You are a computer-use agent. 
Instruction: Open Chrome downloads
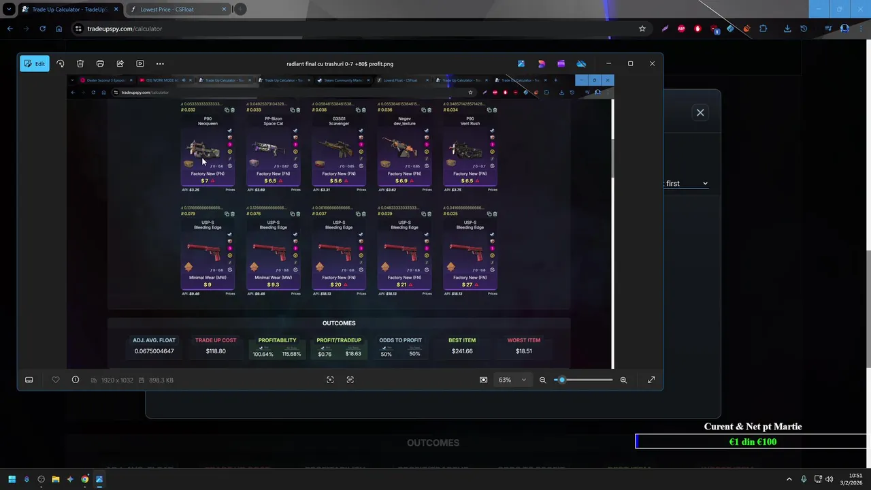pyautogui.click(x=787, y=29)
